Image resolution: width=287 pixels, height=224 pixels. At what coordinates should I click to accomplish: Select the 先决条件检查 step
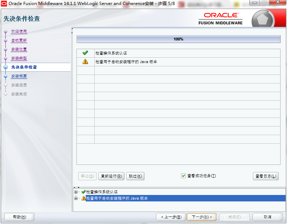pos(24,67)
